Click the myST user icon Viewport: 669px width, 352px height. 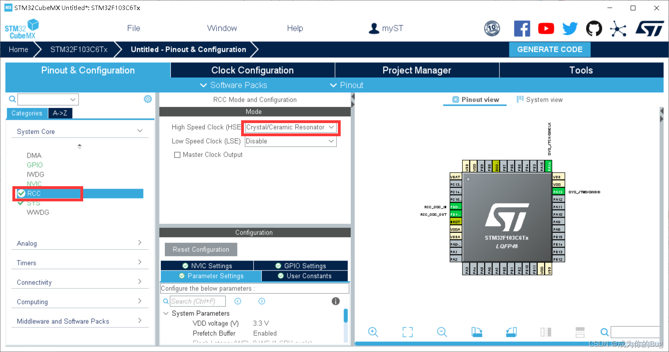click(374, 28)
